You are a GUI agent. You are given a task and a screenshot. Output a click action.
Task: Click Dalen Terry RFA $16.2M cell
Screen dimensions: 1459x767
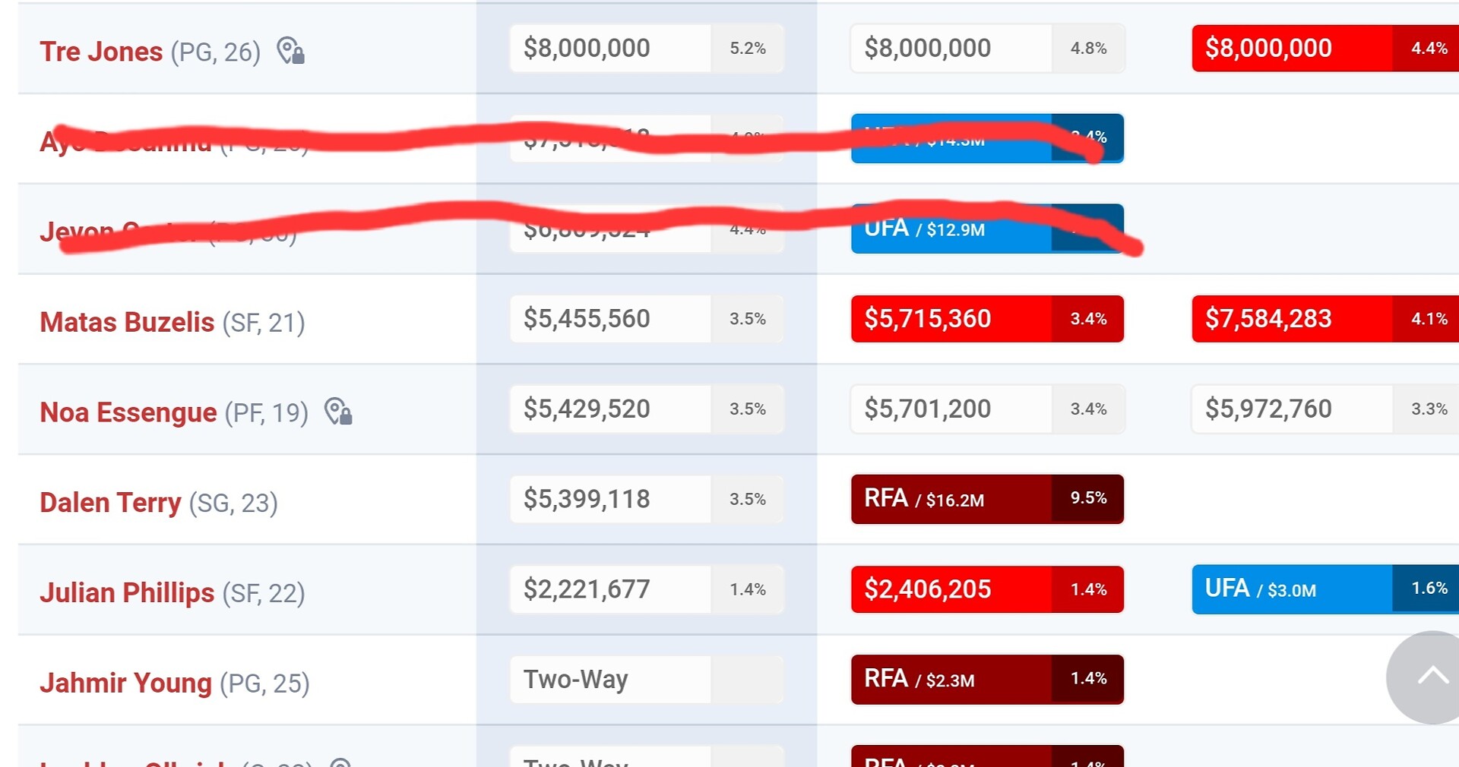pyautogui.click(x=950, y=499)
